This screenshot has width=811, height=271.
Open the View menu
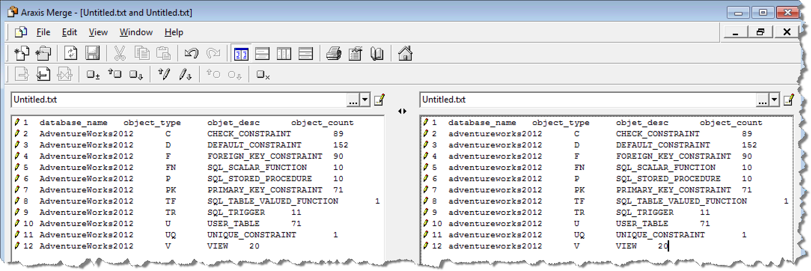[98, 32]
